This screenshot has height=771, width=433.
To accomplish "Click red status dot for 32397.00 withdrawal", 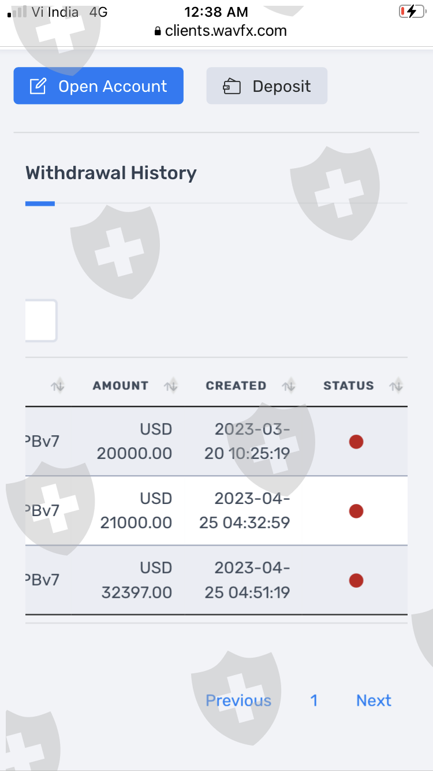I will pyautogui.click(x=356, y=580).
